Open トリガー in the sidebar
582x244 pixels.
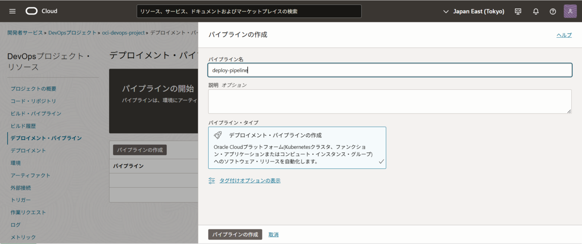tap(21, 200)
